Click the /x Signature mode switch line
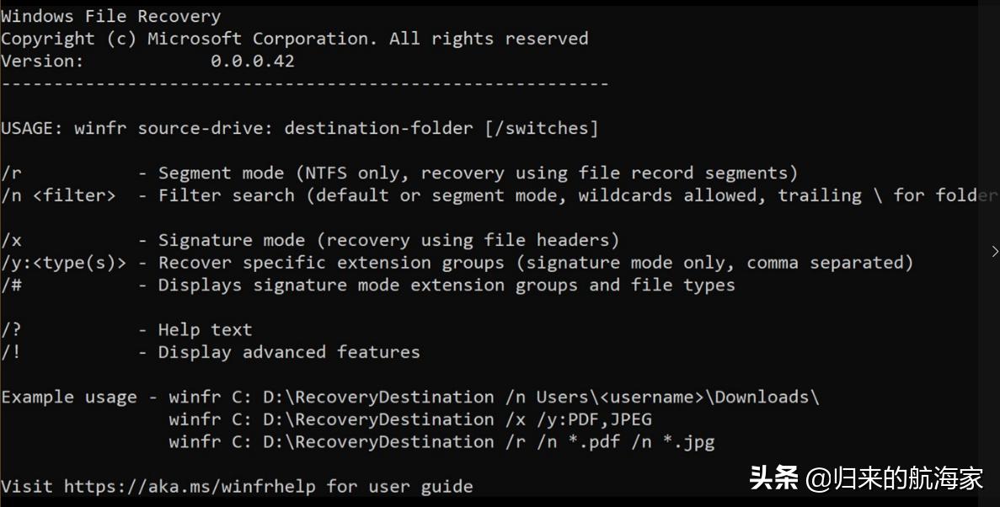Viewport: 1000px width, 507px height. tap(310, 240)
